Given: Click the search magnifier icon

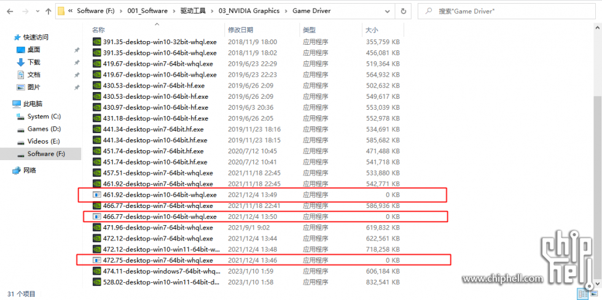Looking at the screenshot, I should tap(429, 11).
